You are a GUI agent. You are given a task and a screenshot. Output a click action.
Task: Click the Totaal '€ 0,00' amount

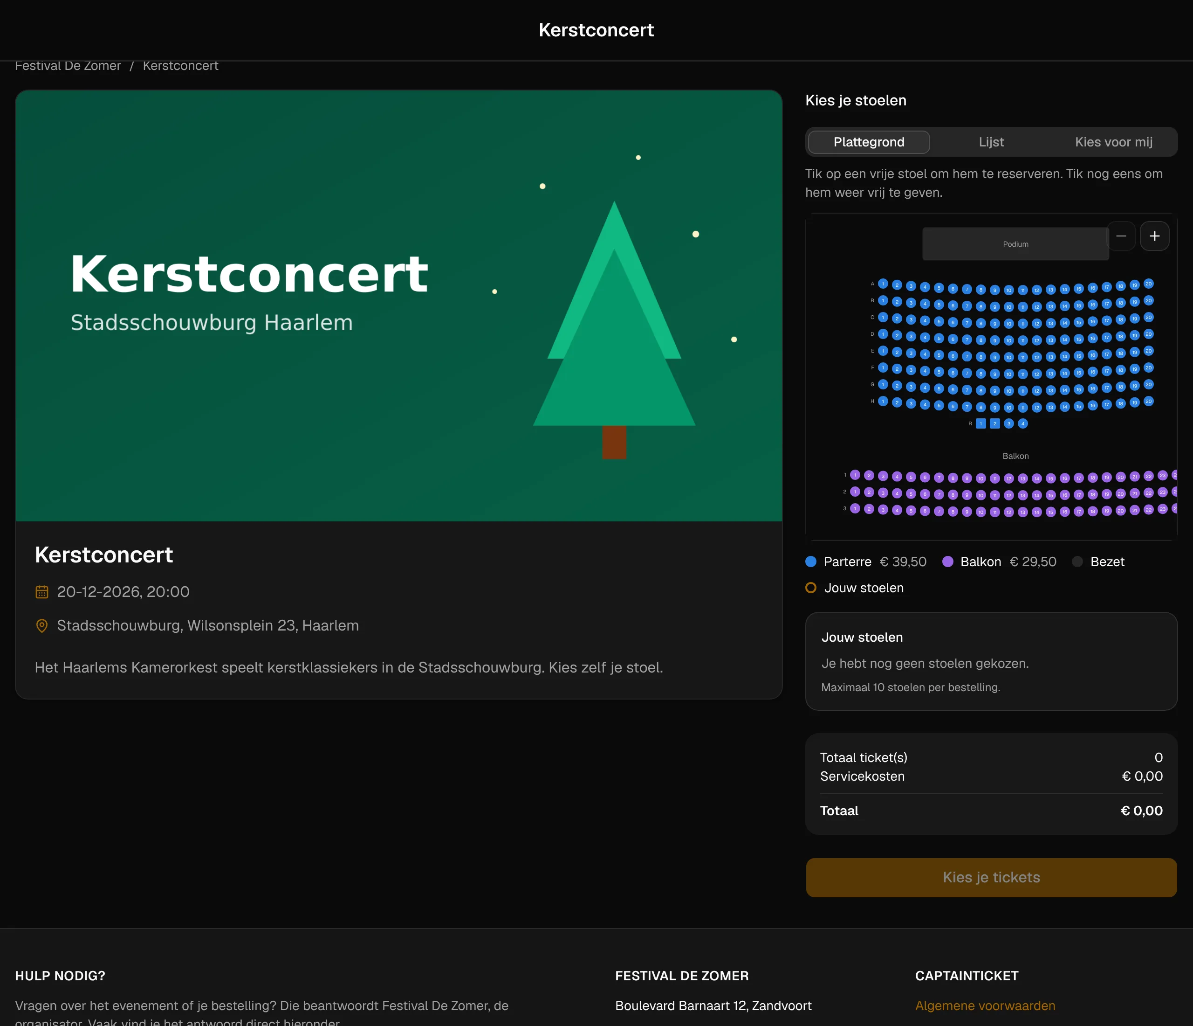point(1141,811)
